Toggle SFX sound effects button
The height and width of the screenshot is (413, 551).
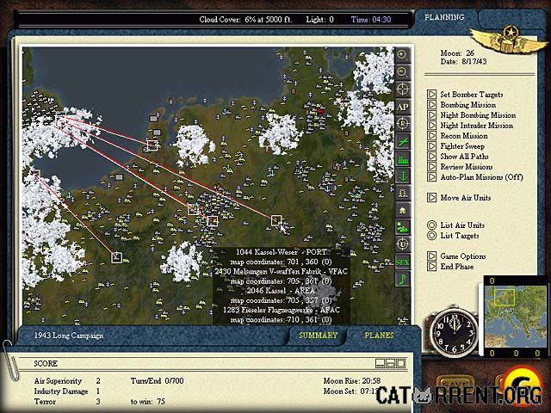402,262
